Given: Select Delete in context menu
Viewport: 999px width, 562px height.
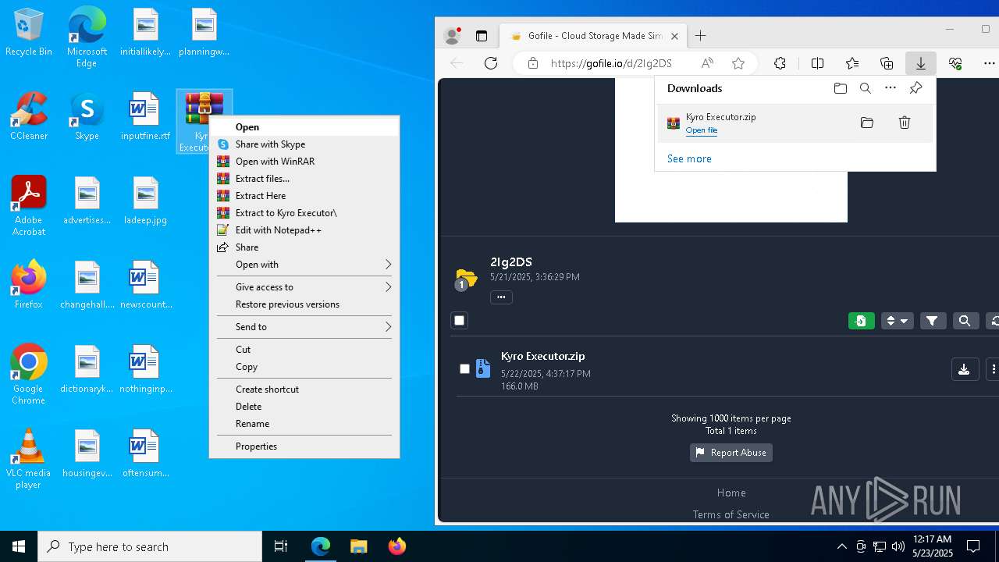Looking at the screenshot, I should [x=304, y=407].
